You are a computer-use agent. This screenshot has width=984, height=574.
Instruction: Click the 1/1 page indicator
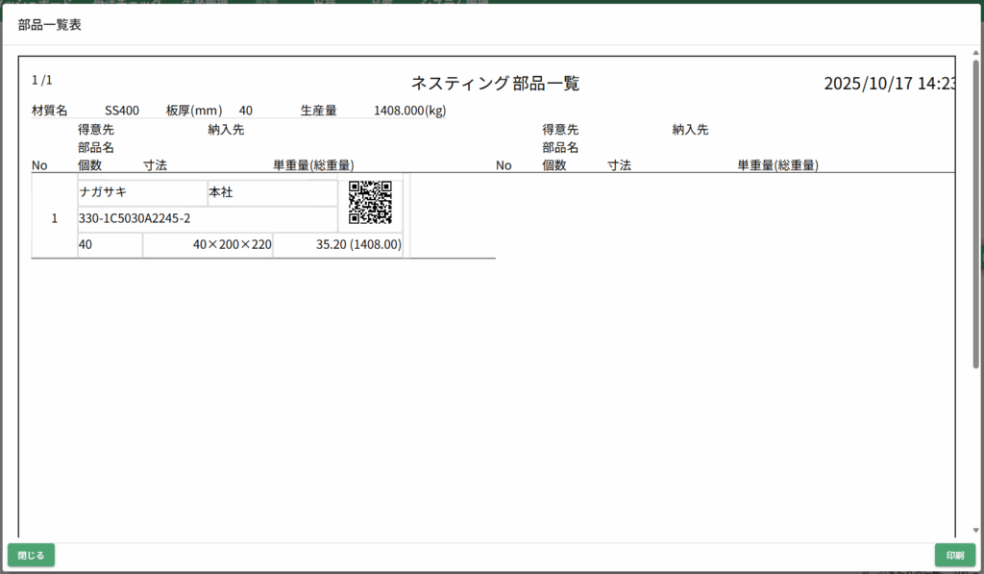[42, 80]
